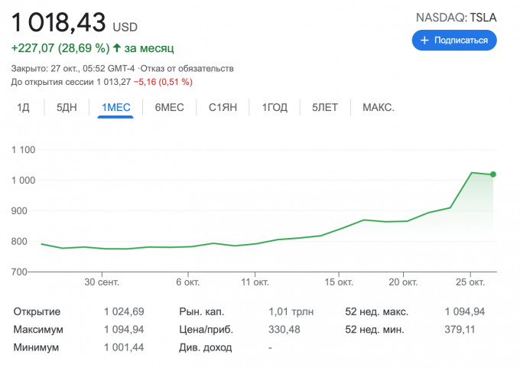520x368 pixels.
Task: Click the green endpoint dot on the chart
Action: coord(493,174)
